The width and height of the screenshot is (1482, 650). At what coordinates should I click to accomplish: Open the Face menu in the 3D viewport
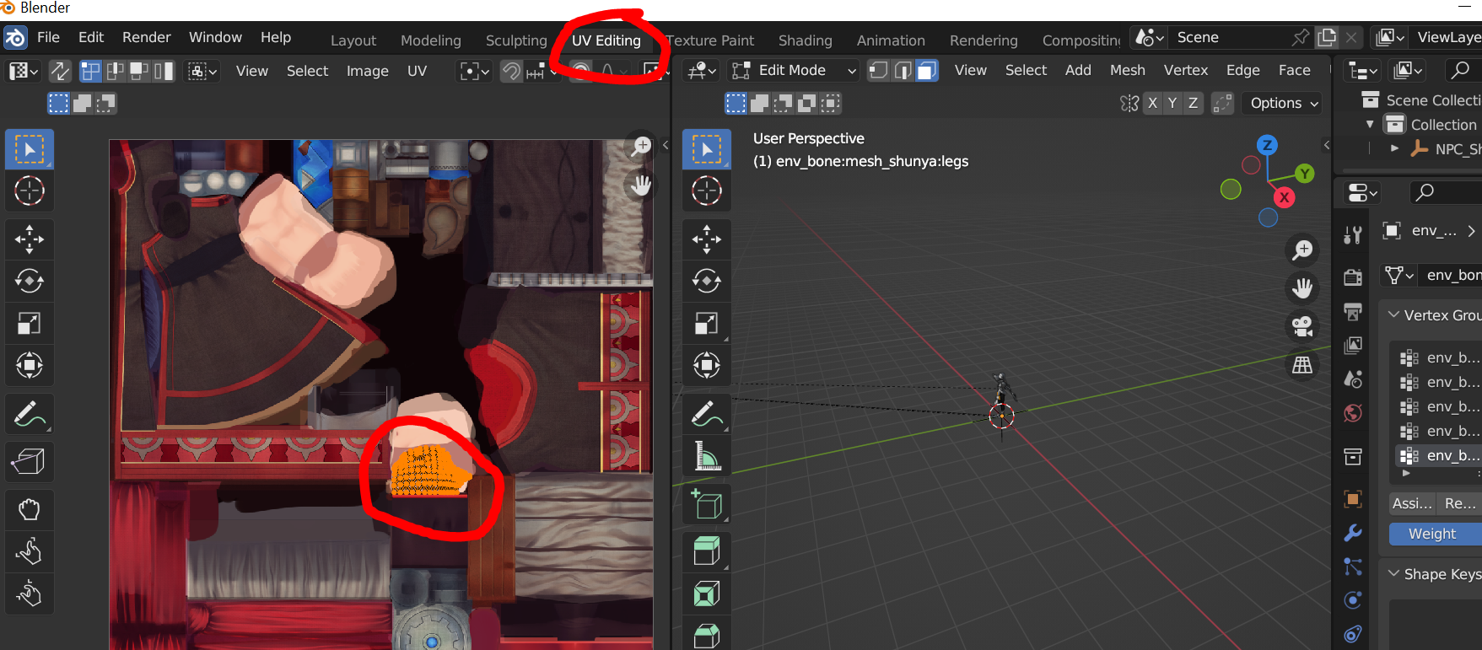1294,71
